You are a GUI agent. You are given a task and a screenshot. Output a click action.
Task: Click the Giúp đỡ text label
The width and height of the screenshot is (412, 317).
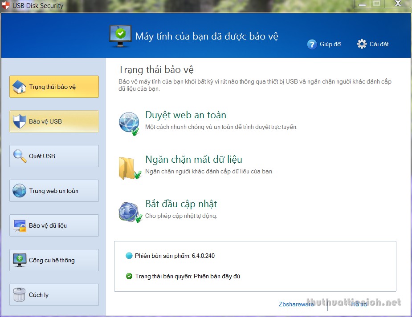click(330, 44)
